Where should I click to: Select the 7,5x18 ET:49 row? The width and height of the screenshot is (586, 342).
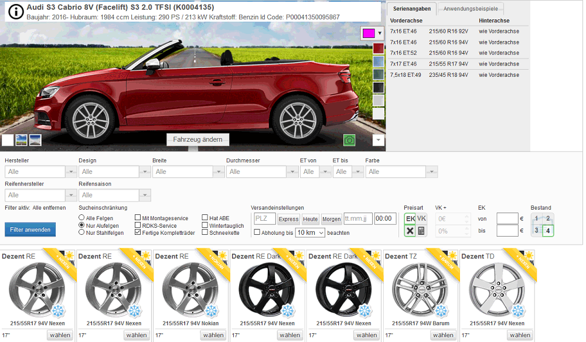tap(458, 75)
